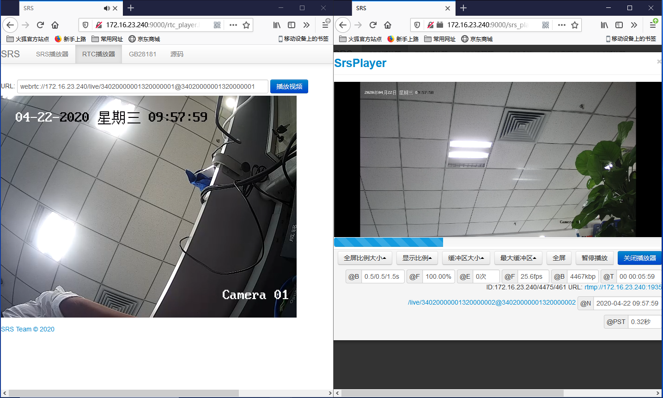The width and height of the screenshot is (663, 398).
Task: Click 暂停播放 to pause the SrsPlayer stream
Action: coord(594,258)
